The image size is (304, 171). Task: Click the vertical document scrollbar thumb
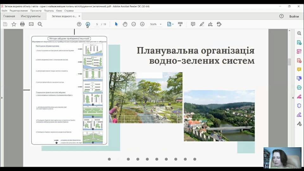click(289, 62)
